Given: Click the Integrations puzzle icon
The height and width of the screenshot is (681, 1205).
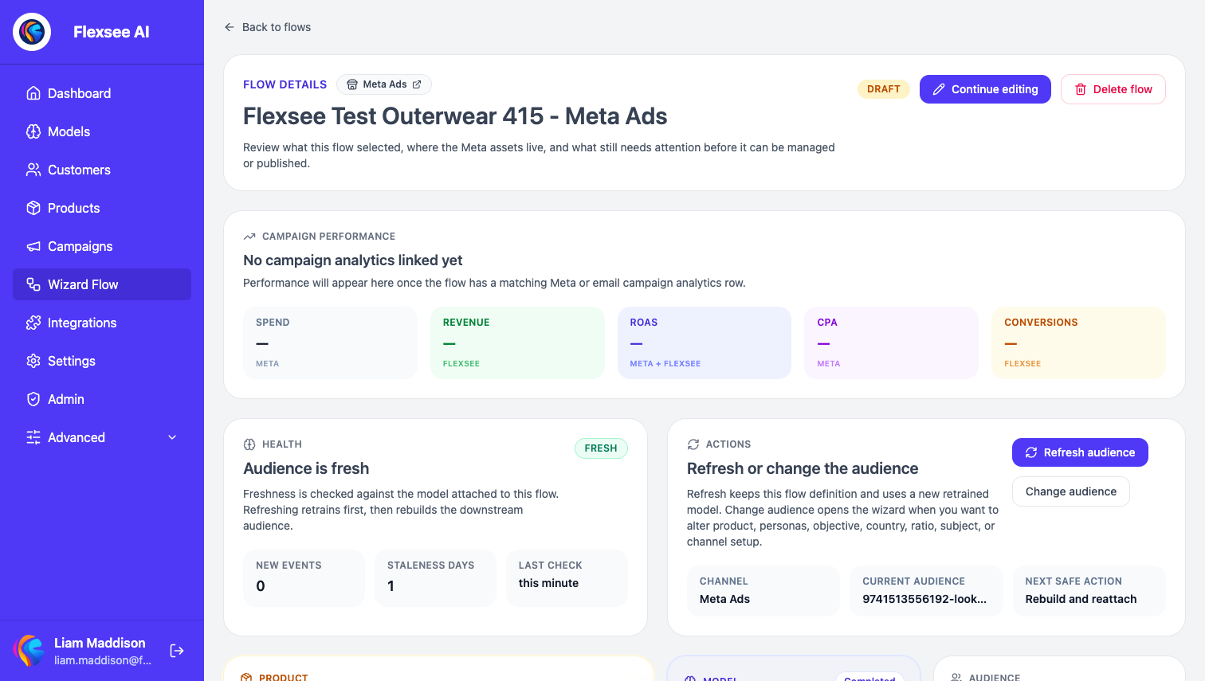Looking at the screenshot, I should (x=33, y=323).
